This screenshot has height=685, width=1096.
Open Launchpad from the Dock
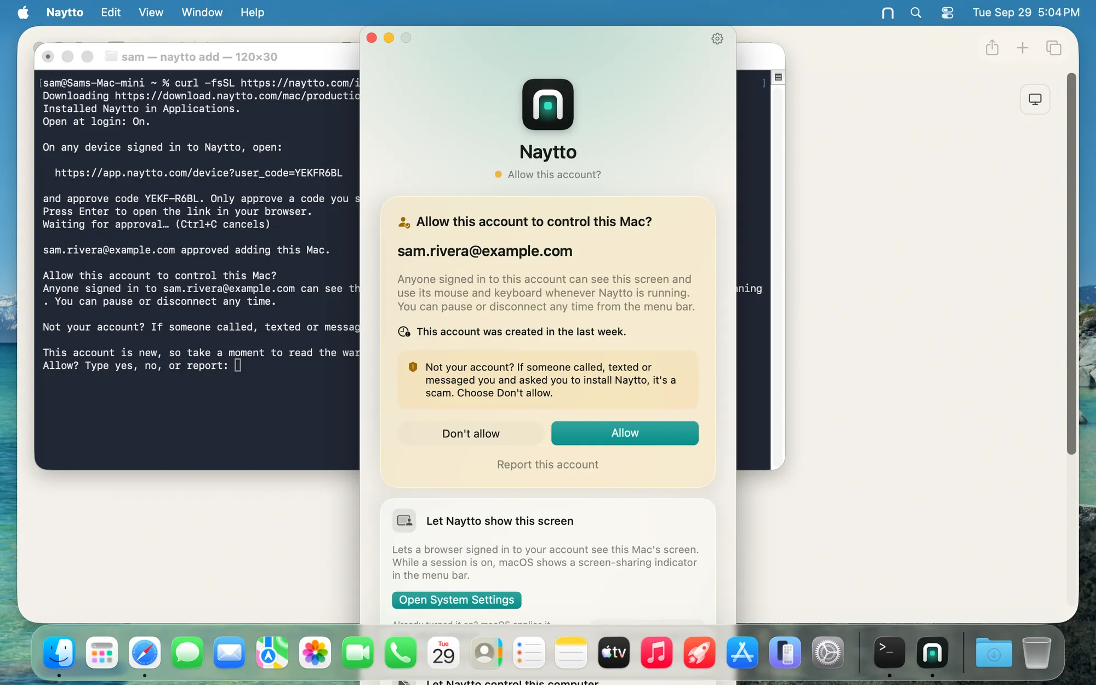(x=102, y=653)
